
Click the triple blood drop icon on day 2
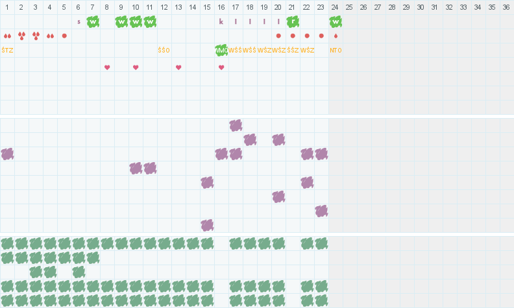(x=21, y=36)
